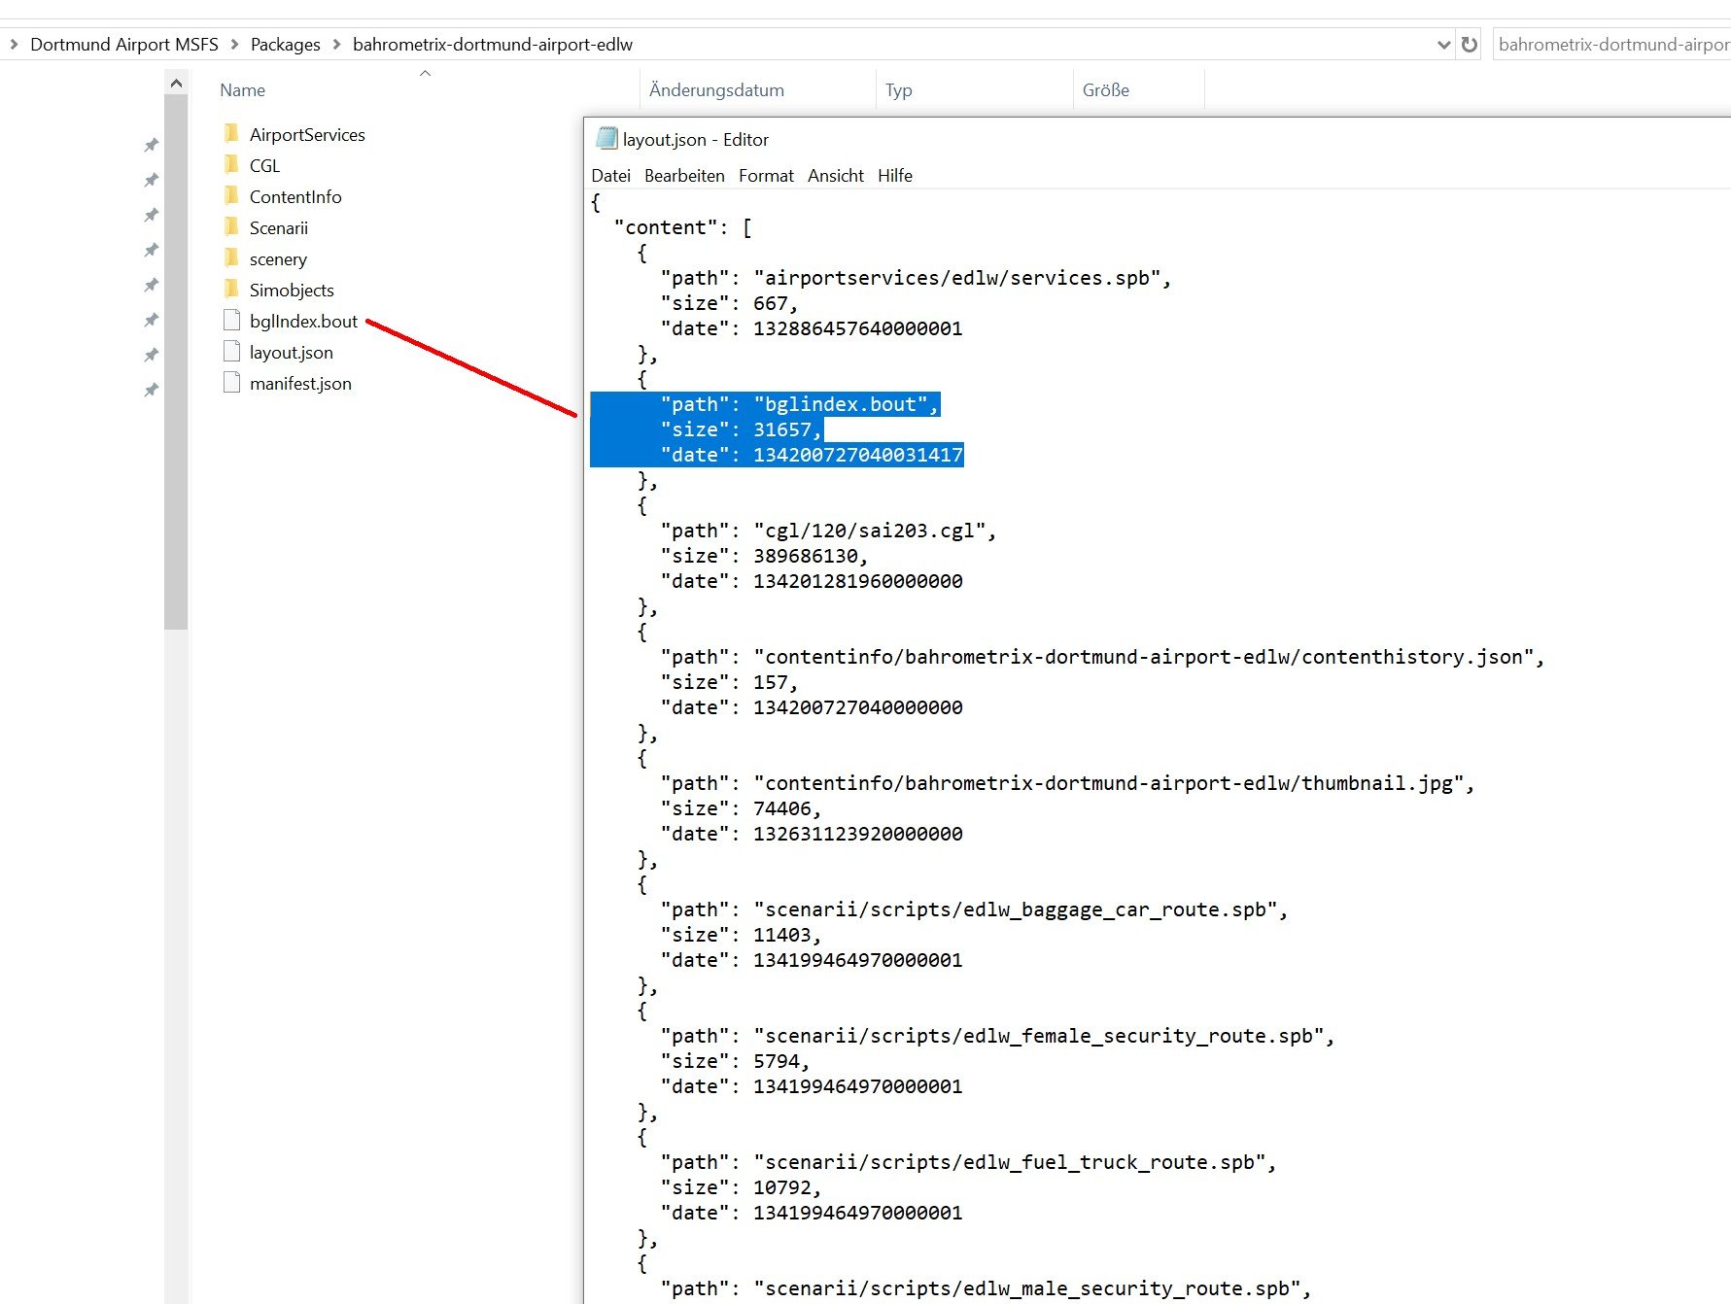Screen dimensions: 1731x1304
Task: Click the "size": 667 line
Action: [x=729, y=303]
